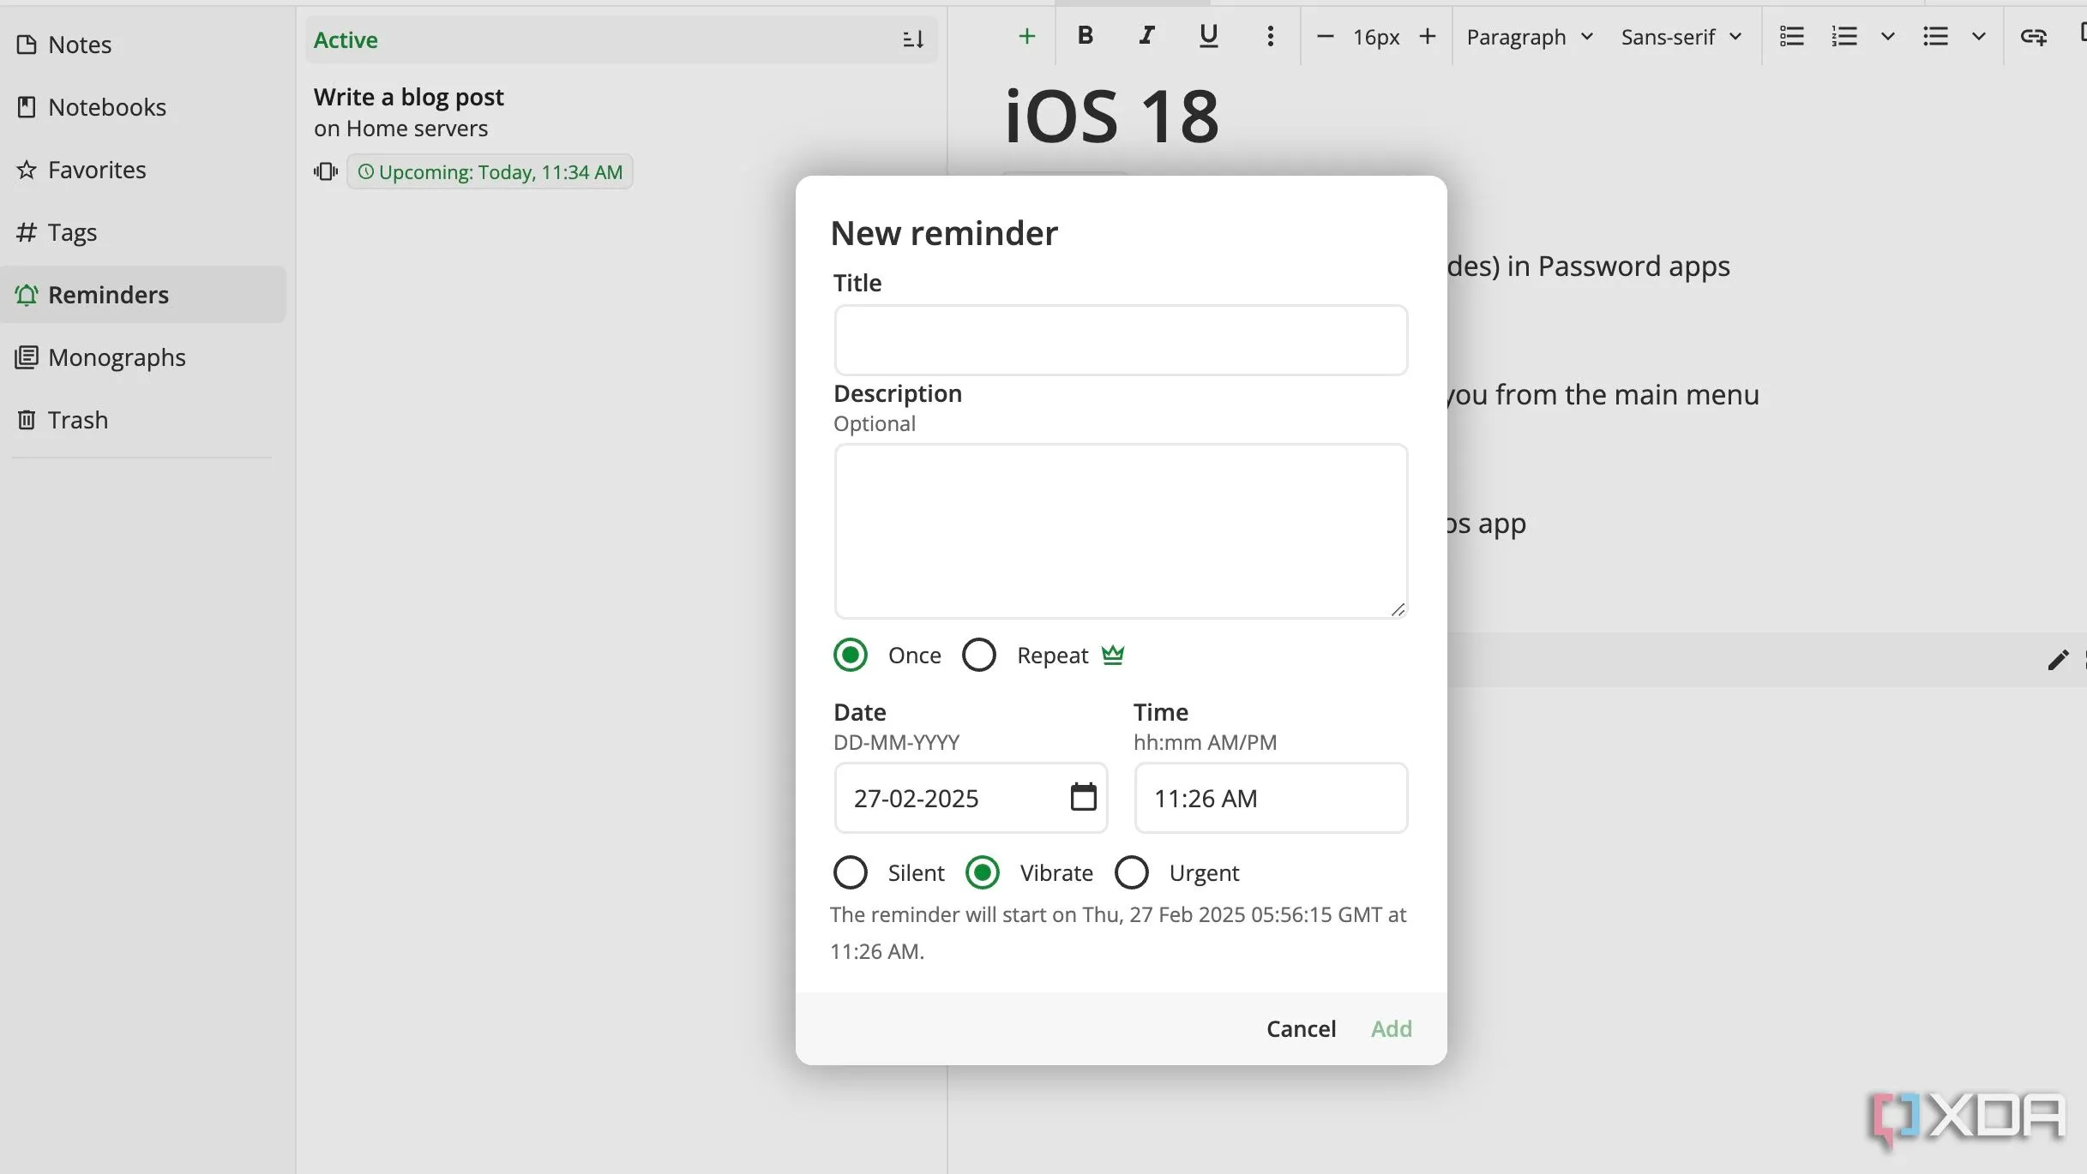Viewport: 2087px width, 1174px height.
Task: Insert a numbered list
Action: point(1844,36)
